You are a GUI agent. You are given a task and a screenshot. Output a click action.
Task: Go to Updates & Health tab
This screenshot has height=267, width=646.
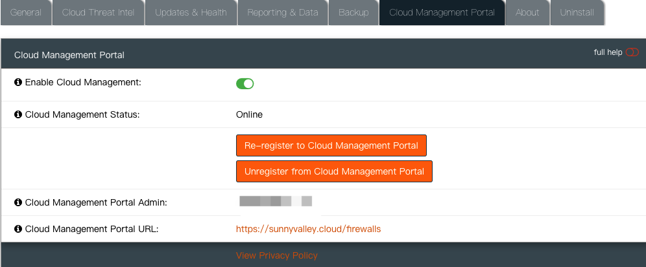[191, 13]
